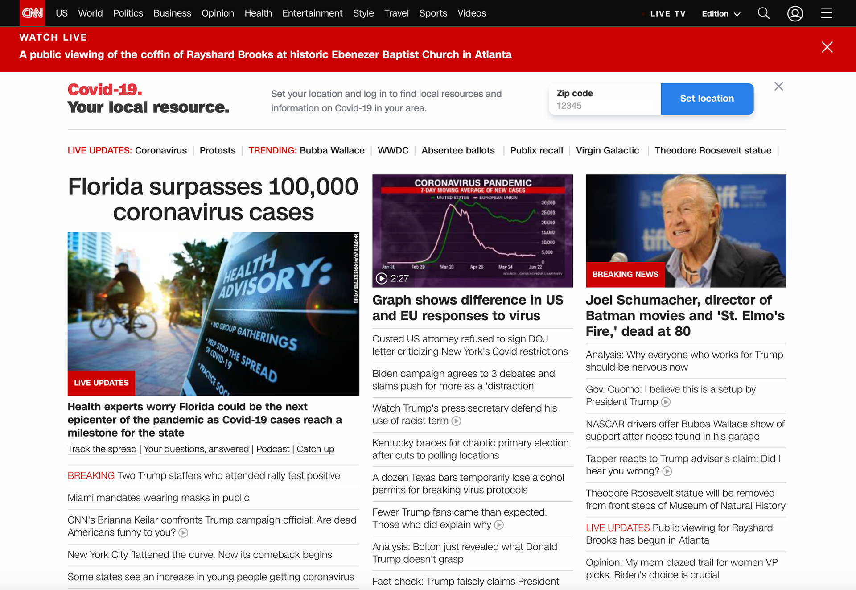The image size is (856, 590).
Task: Open the Podcast link
Action: (x=273, y=449)
